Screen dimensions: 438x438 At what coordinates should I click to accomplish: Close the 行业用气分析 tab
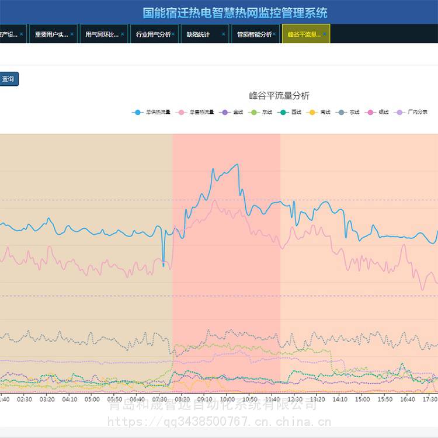pos(173,34)
